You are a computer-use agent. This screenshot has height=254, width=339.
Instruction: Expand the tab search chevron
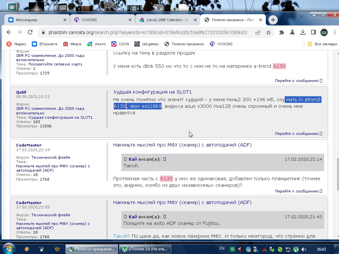(x=301, y=16)
